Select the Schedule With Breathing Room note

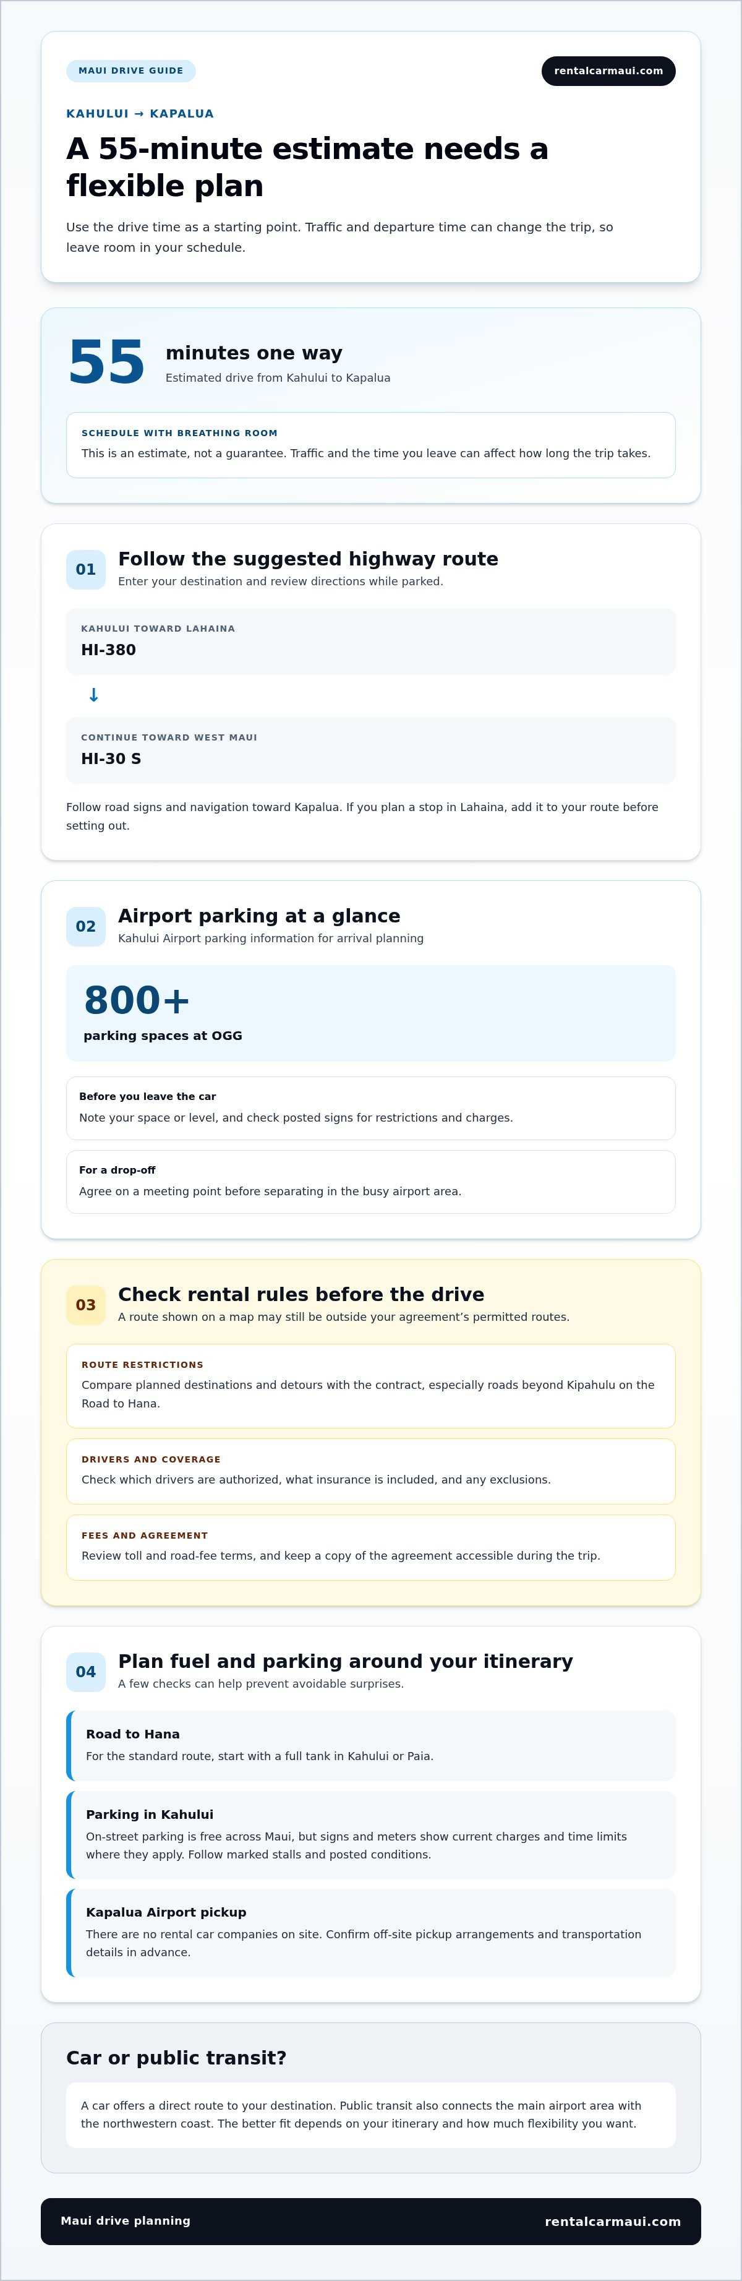371,445
